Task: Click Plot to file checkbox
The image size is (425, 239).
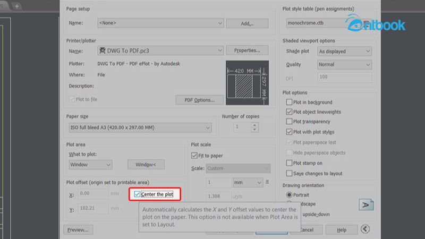Action: tap(72, 99)
